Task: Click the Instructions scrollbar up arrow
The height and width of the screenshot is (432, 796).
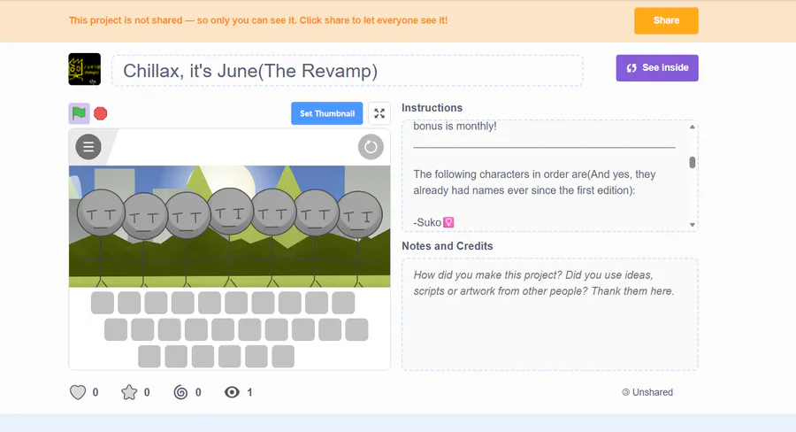Action: click(x=692, y=127)
